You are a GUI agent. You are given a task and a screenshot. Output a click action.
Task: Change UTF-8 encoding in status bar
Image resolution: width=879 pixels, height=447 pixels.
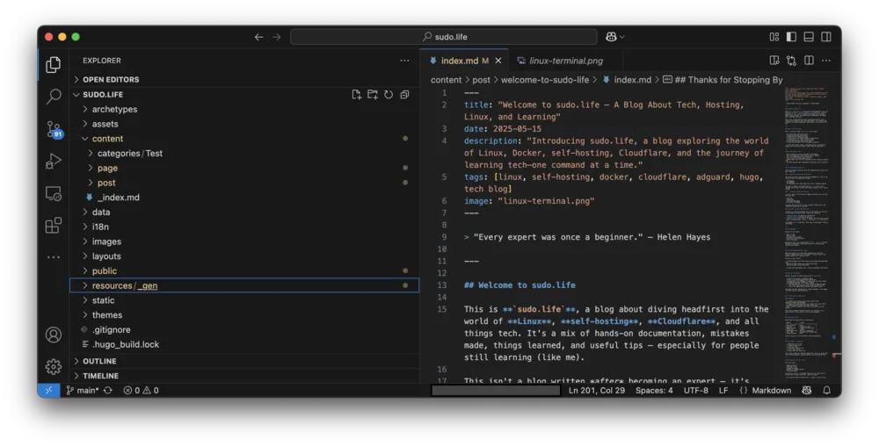coord(695,391)
